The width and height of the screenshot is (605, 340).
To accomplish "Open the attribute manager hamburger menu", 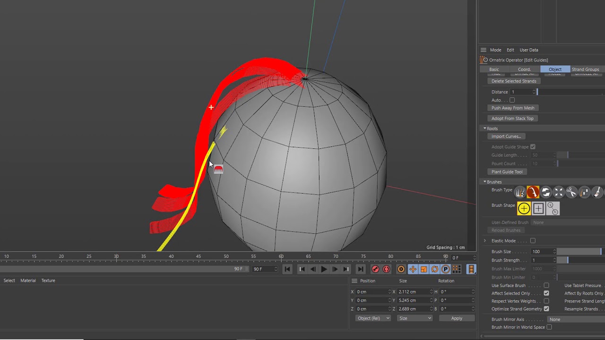I will 483,50.
